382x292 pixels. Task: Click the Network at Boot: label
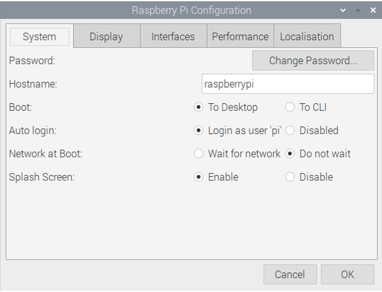(46, 154)
